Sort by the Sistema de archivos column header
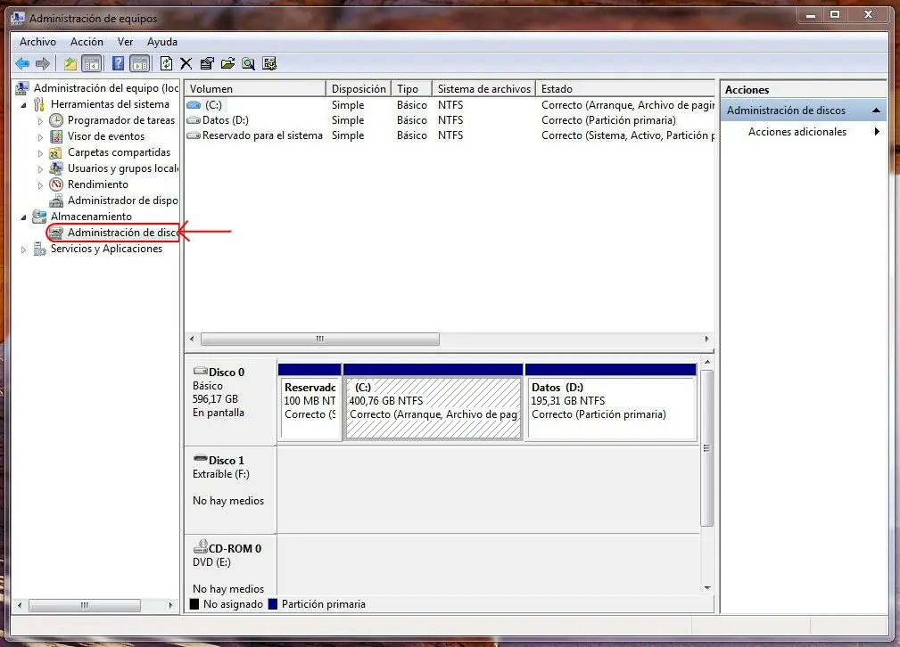The image size is (900, 647). click(x=483, y=89)
